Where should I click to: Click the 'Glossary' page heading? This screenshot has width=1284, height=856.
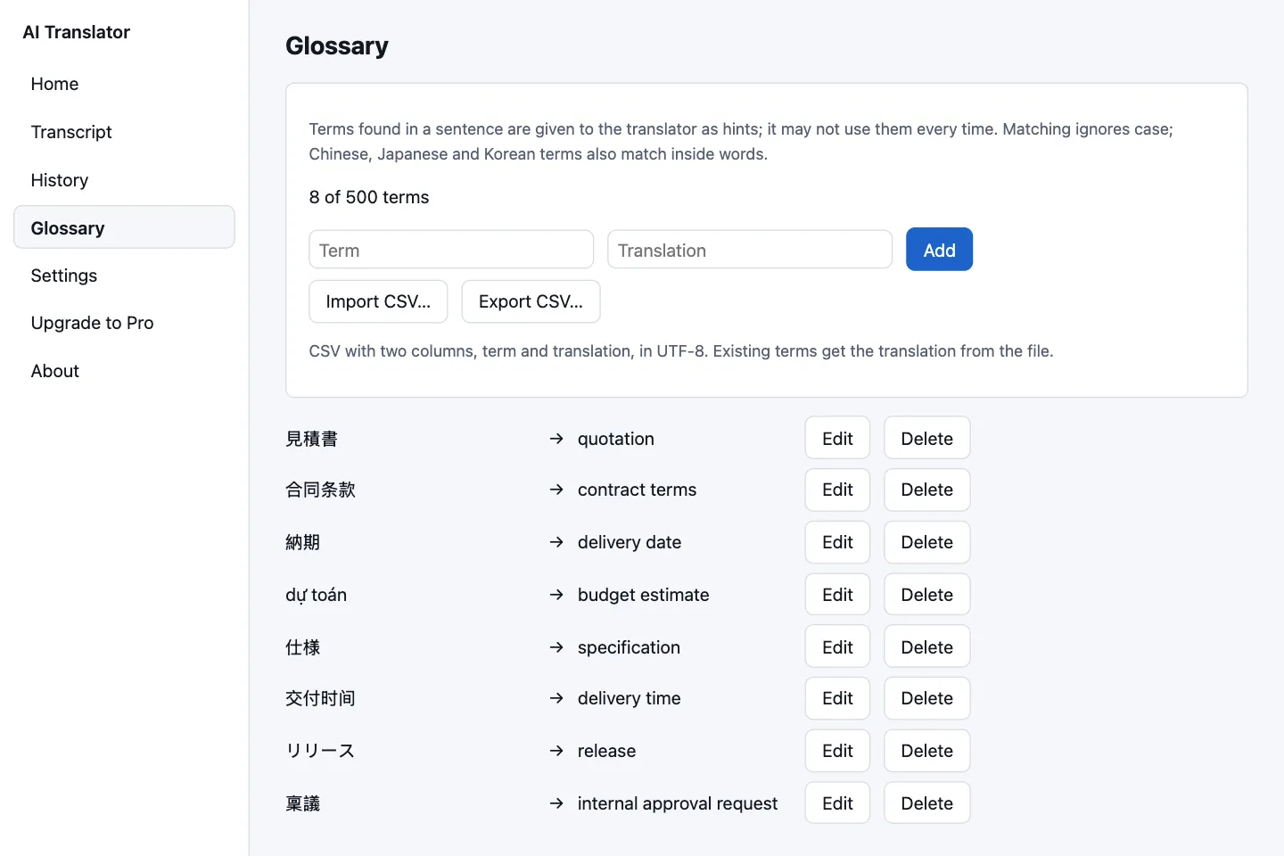tap(336, 45)
